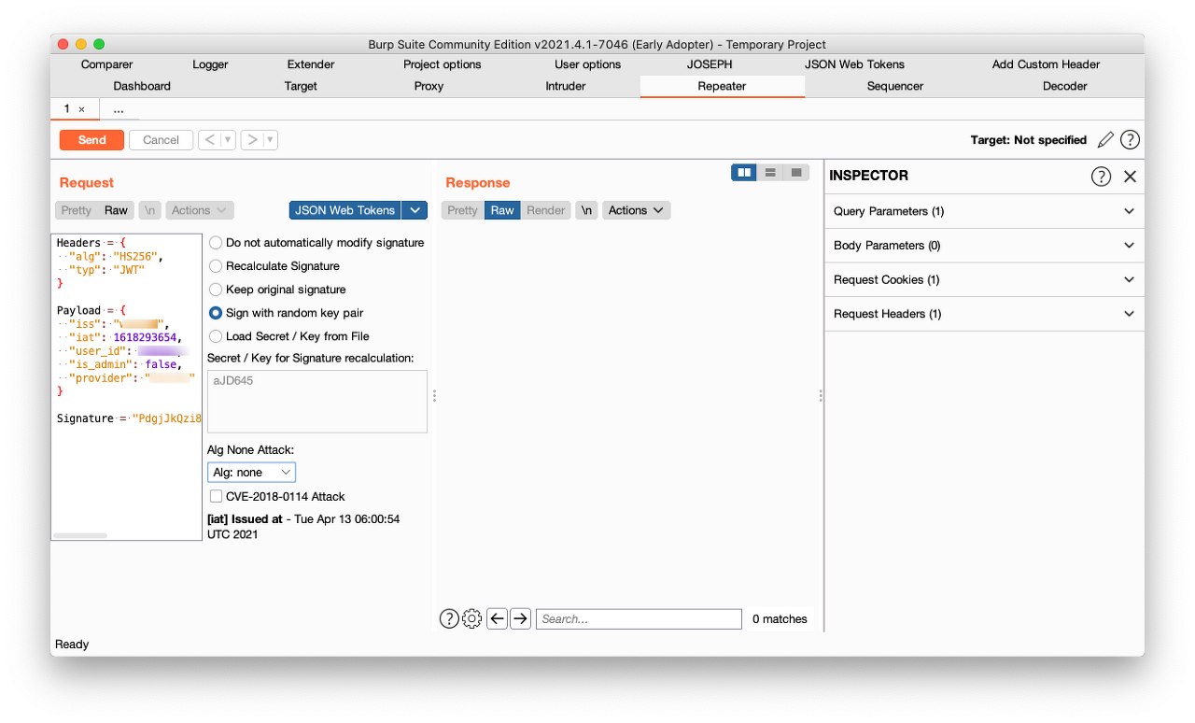Viewport: 1195px width, 723px height.
Task: Open the Logger tab
Action: [210, 64]
